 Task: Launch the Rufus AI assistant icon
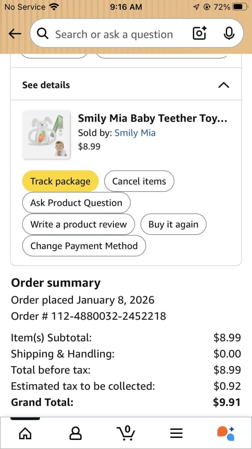coord(226,433)
